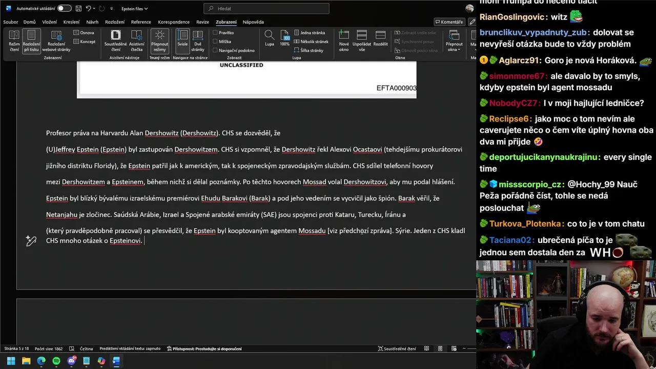This screenshot has height=369, width=656.
Task: Click Přepnout režimy dark mode button
Action: pos(160,41)
